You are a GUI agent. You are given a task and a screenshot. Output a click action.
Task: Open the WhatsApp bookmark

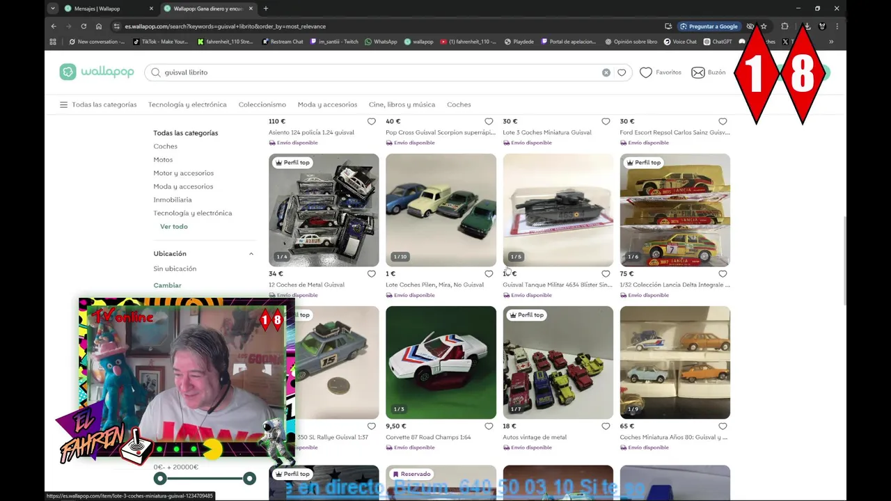(381, 42)
